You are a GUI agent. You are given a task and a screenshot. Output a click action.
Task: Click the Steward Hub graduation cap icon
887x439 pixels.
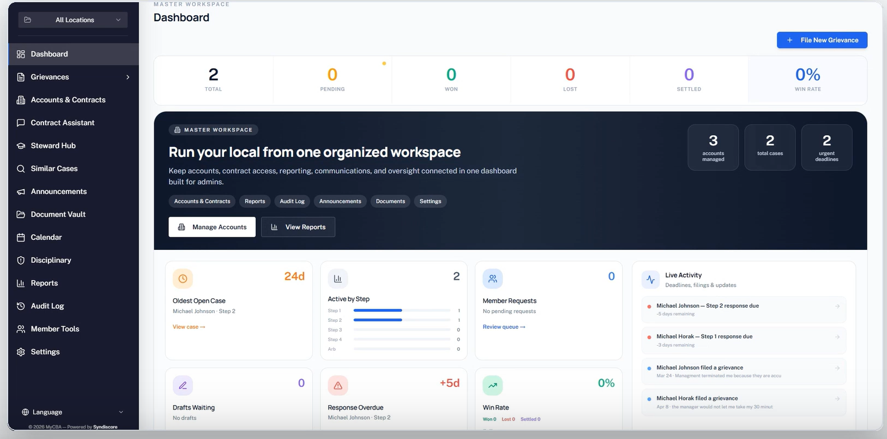(x=21, y=146)
